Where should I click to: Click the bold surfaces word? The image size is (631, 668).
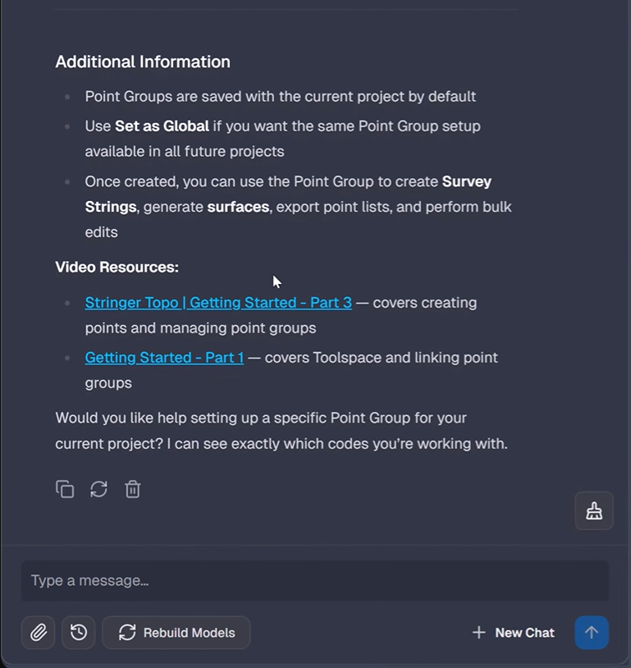coord(238,207)
